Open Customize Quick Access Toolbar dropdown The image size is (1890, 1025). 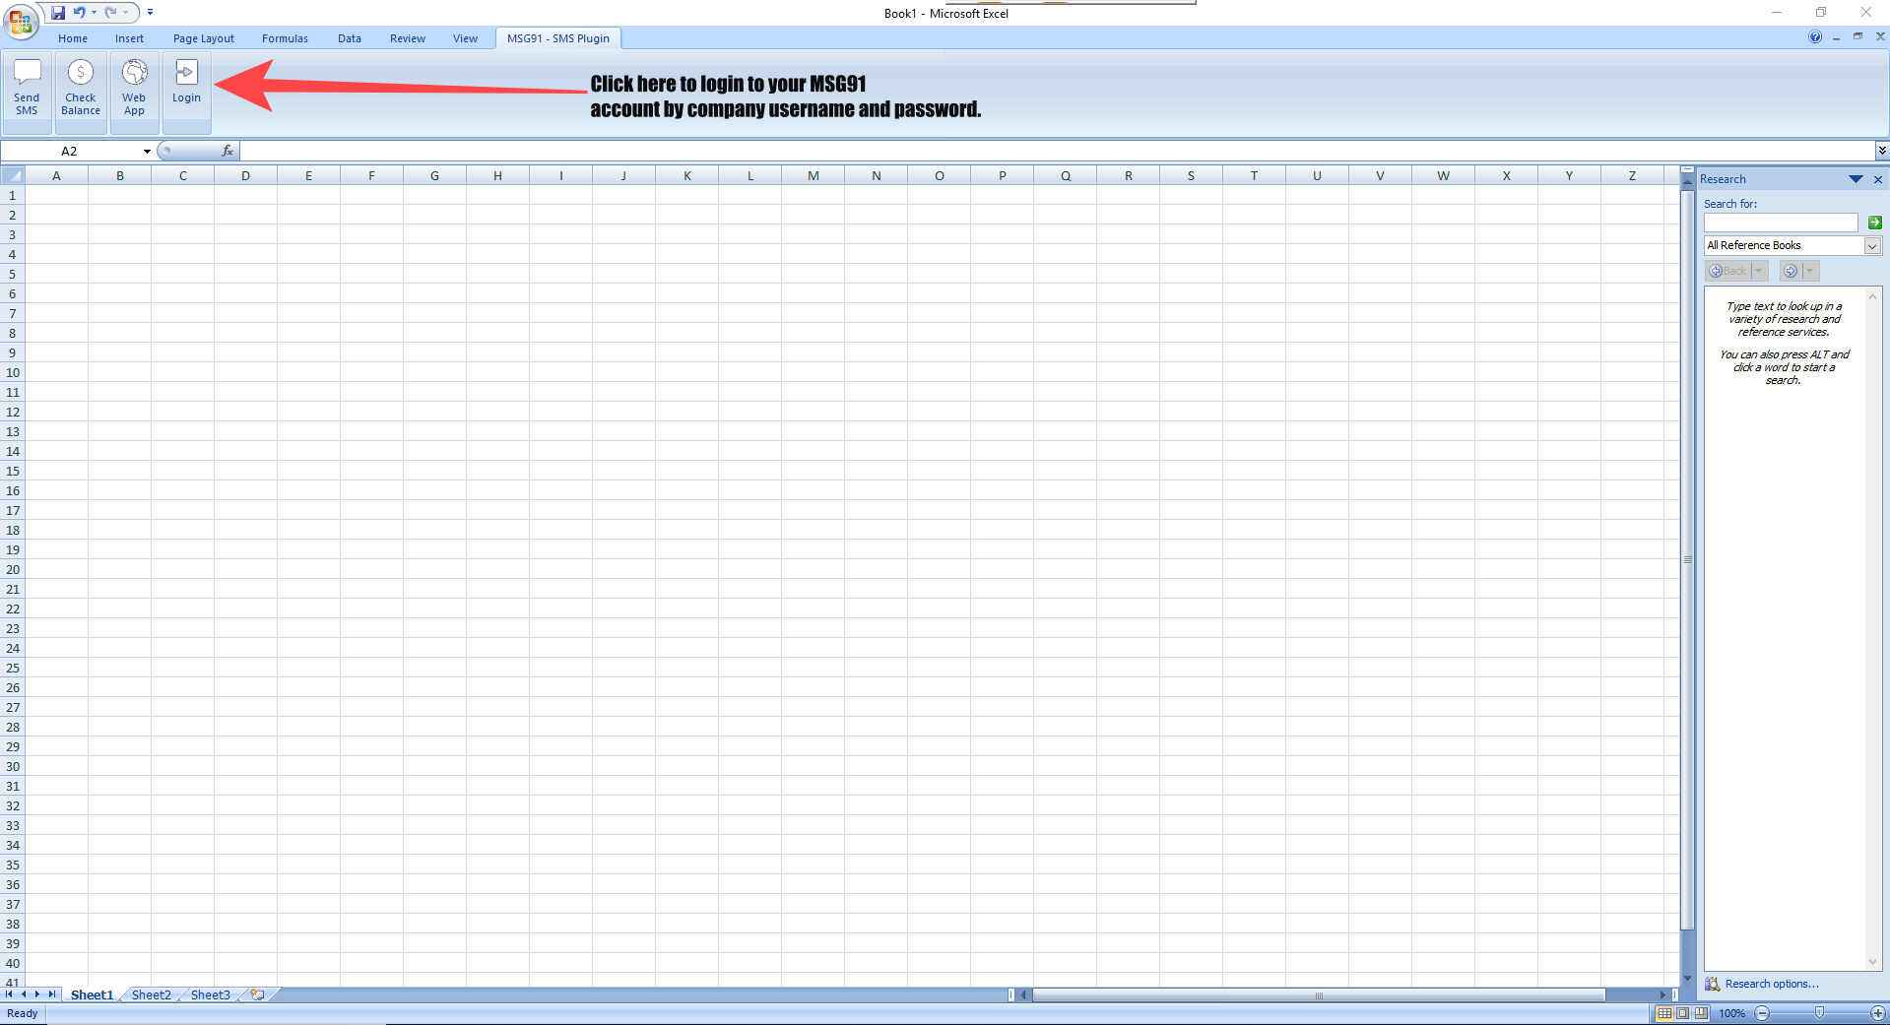(x=150, y=13)
